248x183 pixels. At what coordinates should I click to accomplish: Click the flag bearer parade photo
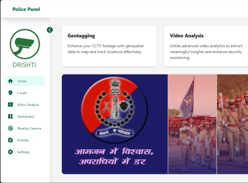[x=192, y=124]
